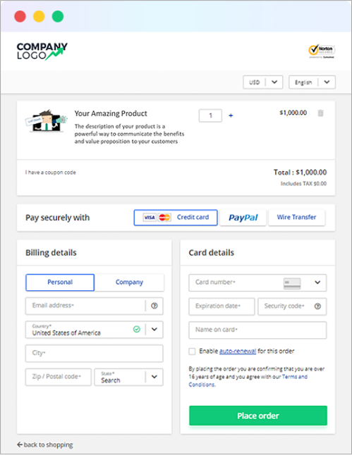This screenshot has width=352, height=455.
Task: Click into the Name on card field
Action: click(x=257, y=330)
